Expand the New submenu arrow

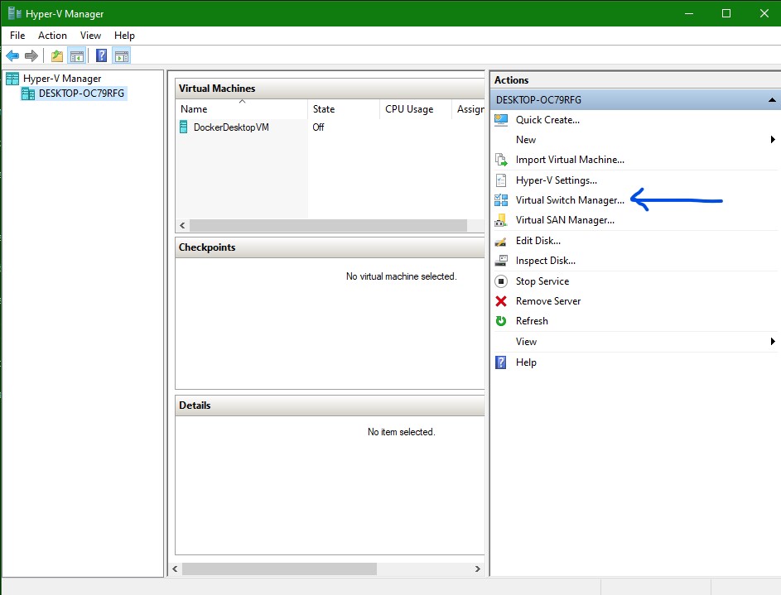coord(772,140)
